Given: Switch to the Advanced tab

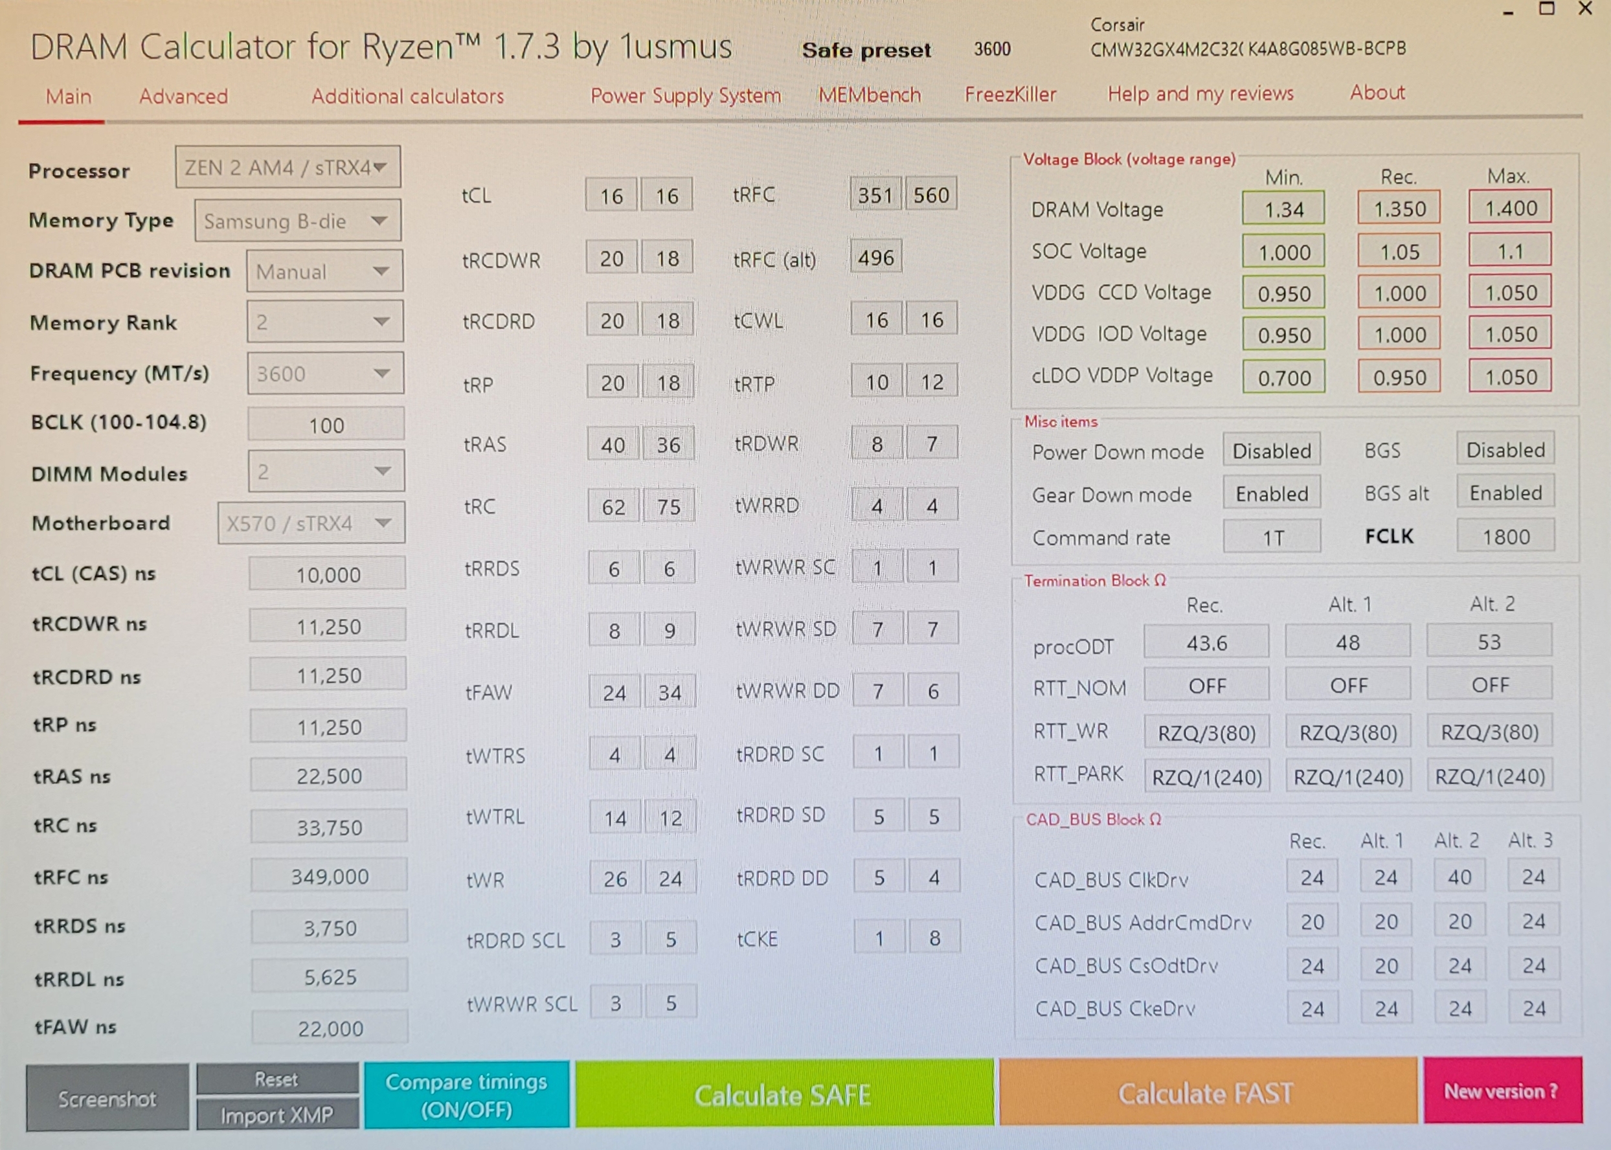Looking at the screenshot, I should pyautogui.click(x=183, y=96).
